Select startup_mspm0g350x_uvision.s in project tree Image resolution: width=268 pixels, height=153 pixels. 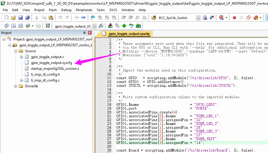click(55, 69)
